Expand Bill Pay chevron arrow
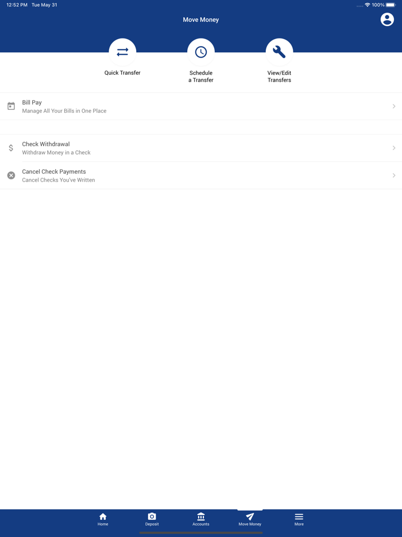Image resolution: width=402 pixels, height=537 pixels. (394, 106)
